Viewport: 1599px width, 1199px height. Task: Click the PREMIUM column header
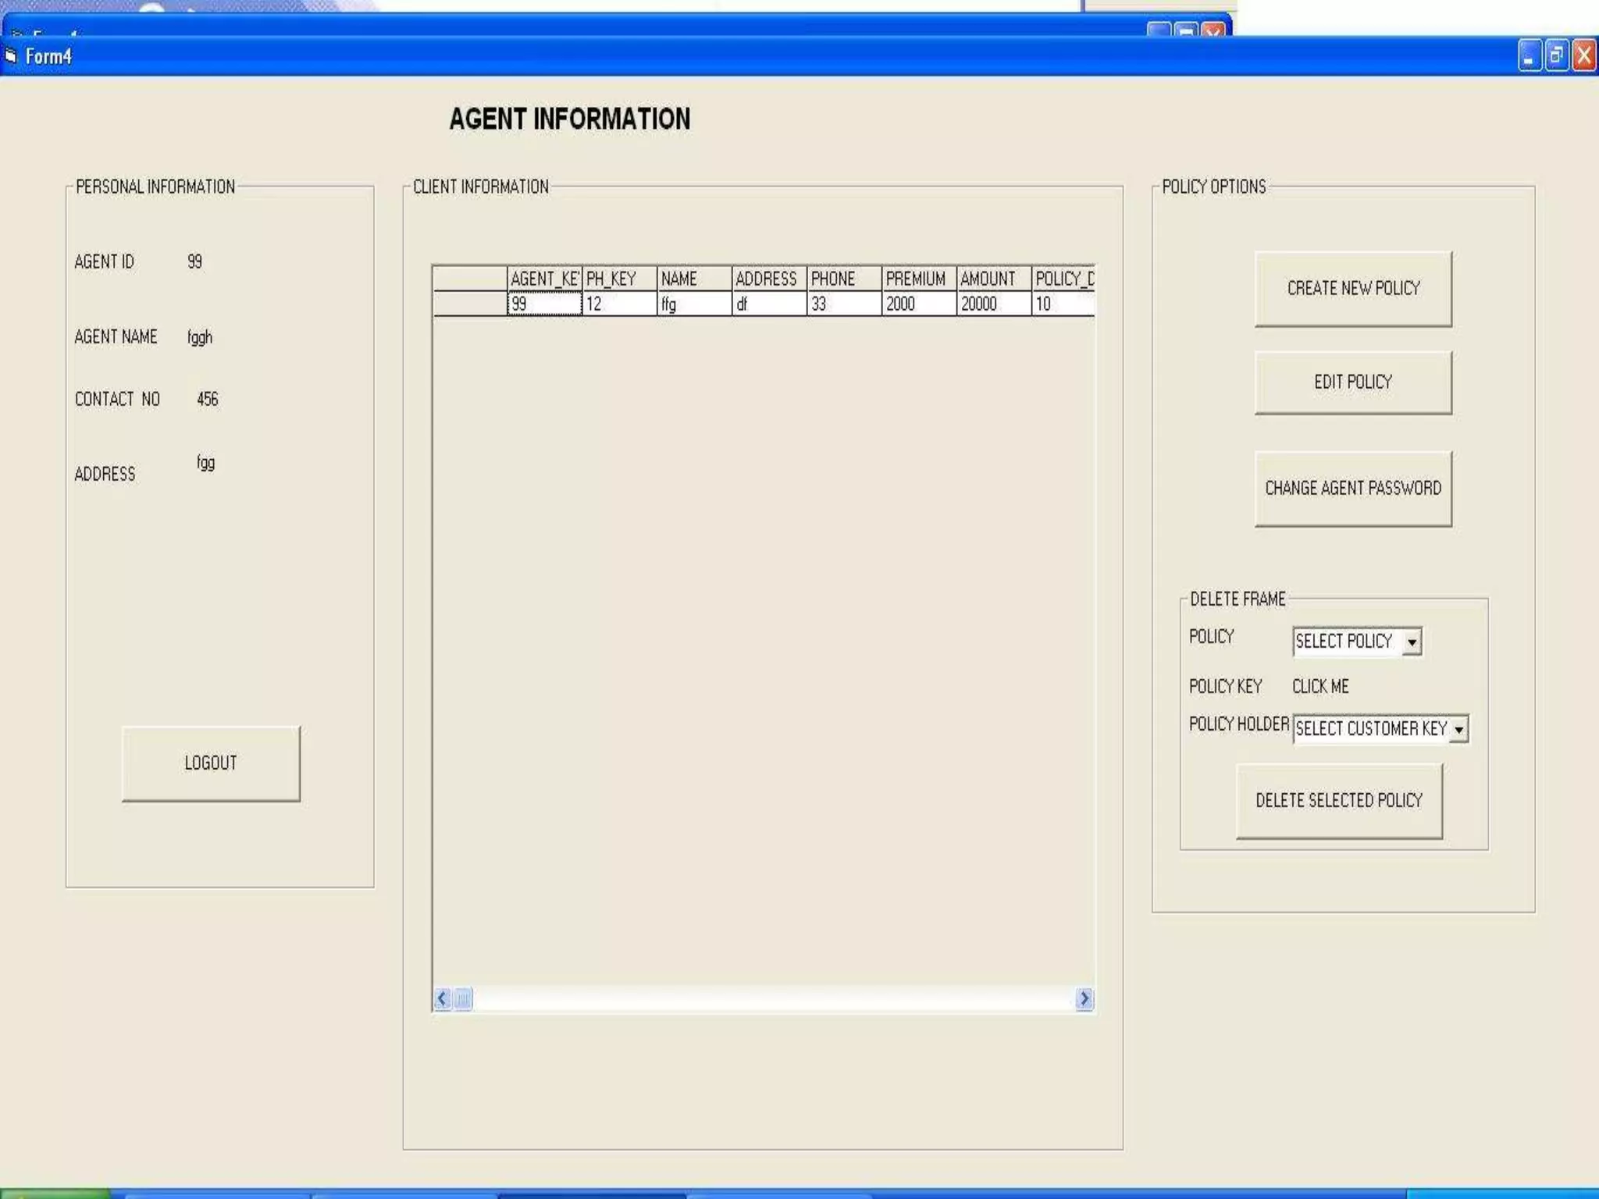point(918,279)
